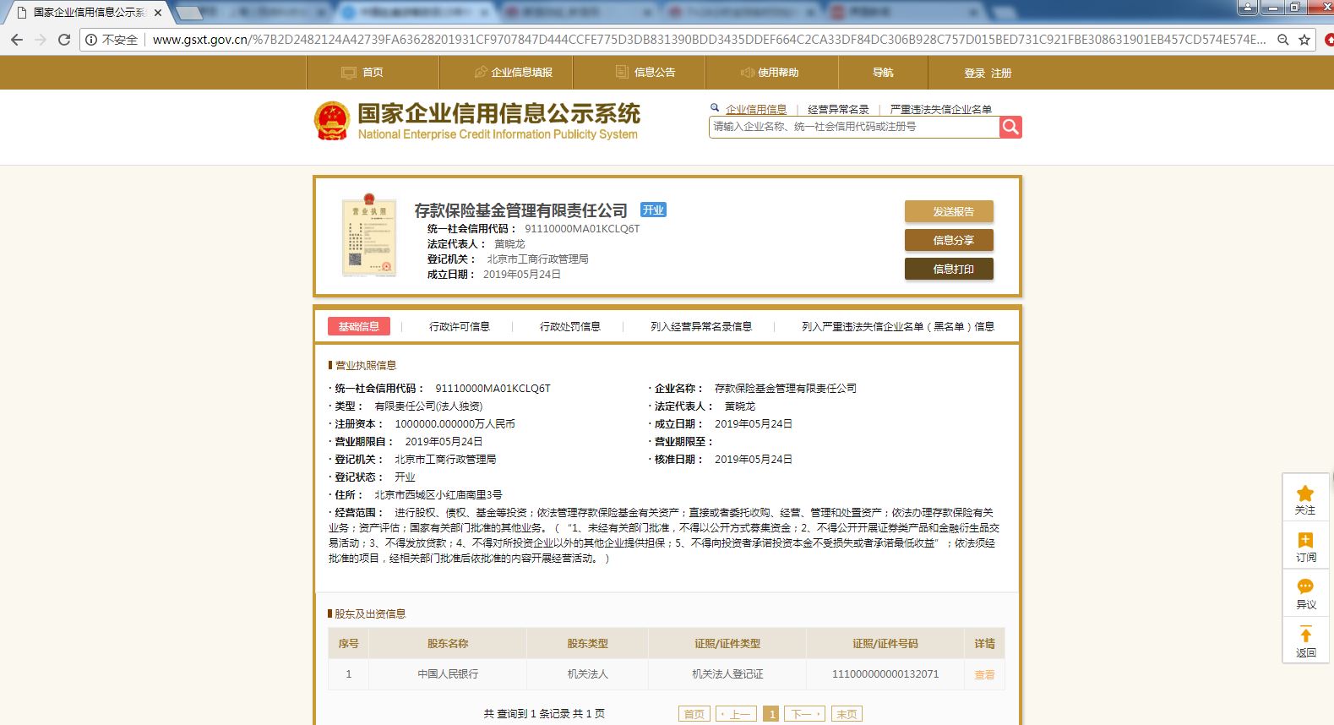Click page number 1 in pagination
This screenshot has height=725, width=1334.
(x=770, y=714)
